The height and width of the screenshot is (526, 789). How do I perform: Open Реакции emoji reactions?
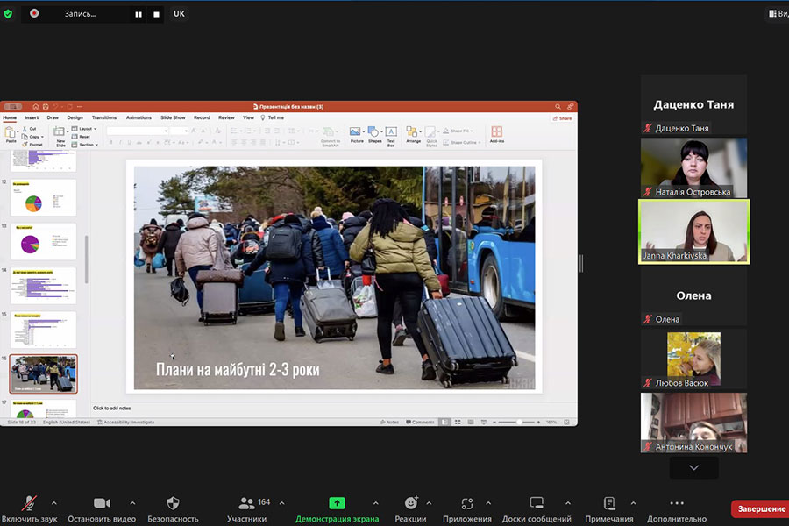(x=410, y=503)
